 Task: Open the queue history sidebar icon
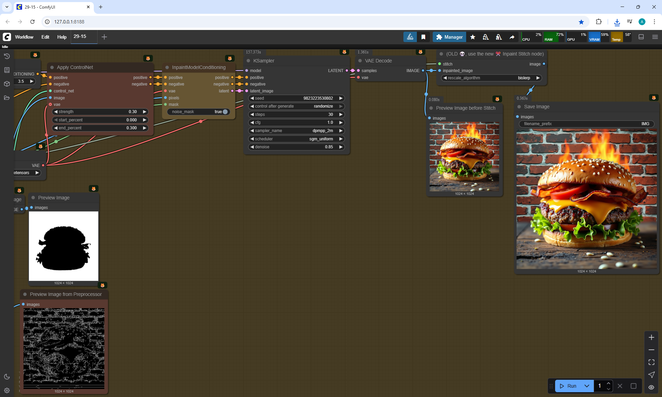[7, 56]
